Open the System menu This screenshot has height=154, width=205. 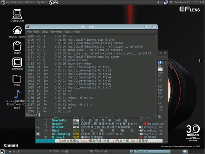pos(42,2)
